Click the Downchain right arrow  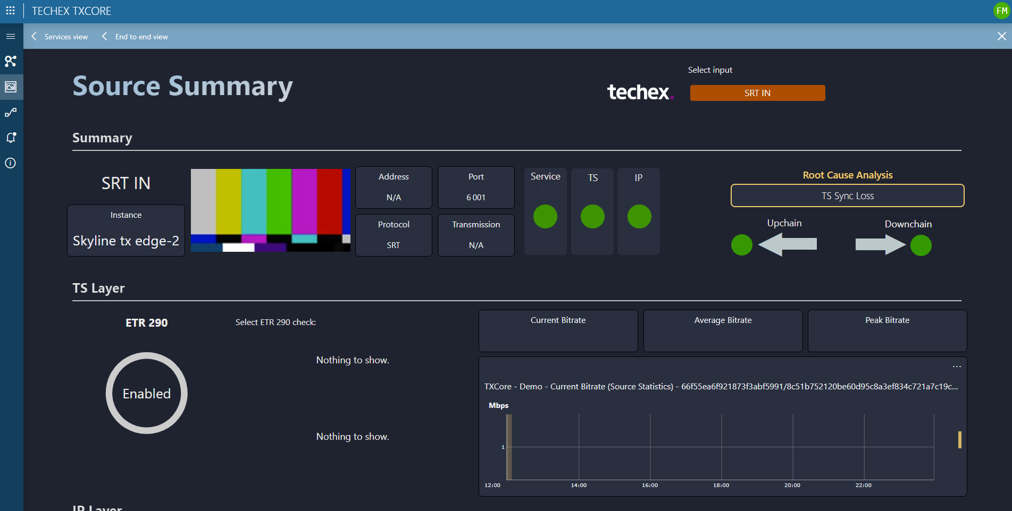(x=881, y=244)
